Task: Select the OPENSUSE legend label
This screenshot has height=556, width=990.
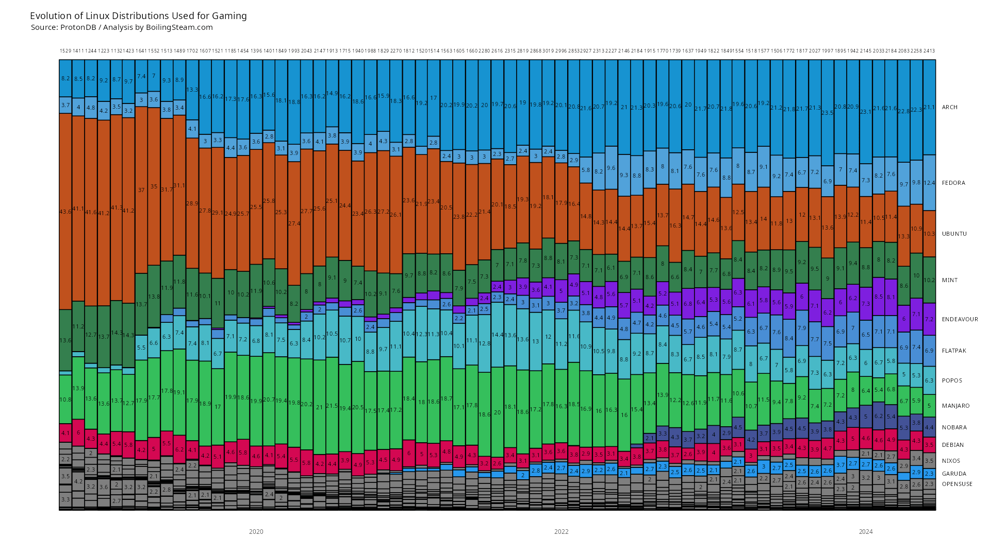Action: coord(957,484)
